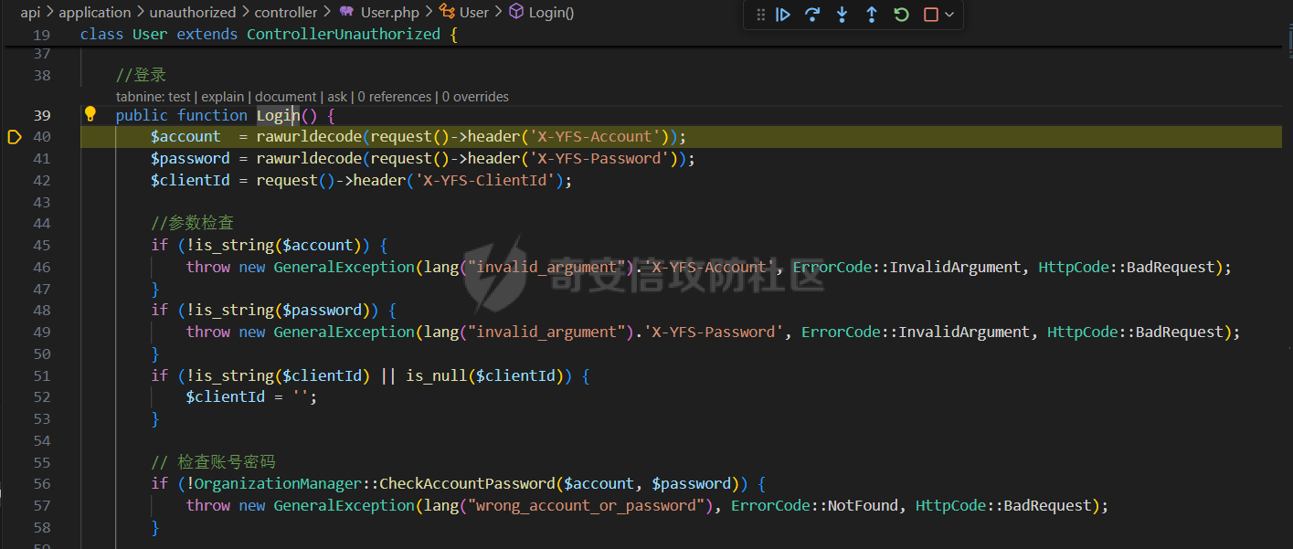The height and width of the screenshot is (549, 1293).
Task: Click the tabnine 'document' code lens
Action: click(285, 96)
